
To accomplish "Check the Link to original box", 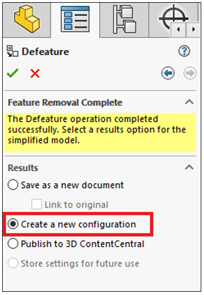I will coord(37,204).
